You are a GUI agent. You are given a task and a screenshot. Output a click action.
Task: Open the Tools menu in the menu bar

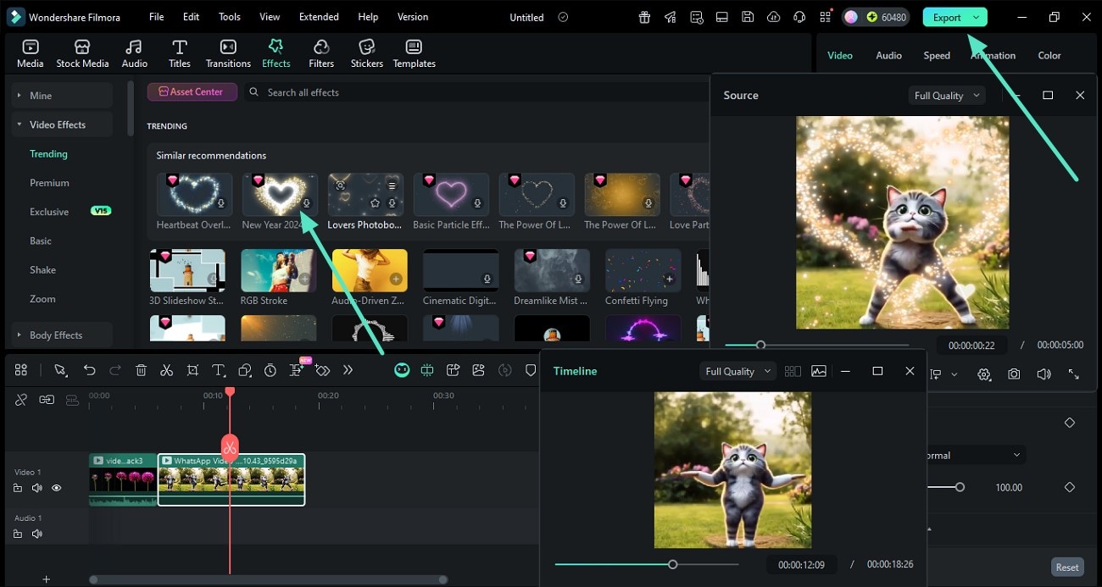[228, 16]
